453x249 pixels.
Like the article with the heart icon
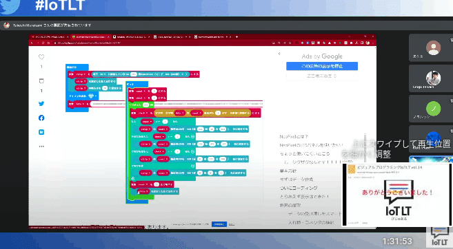41,57
